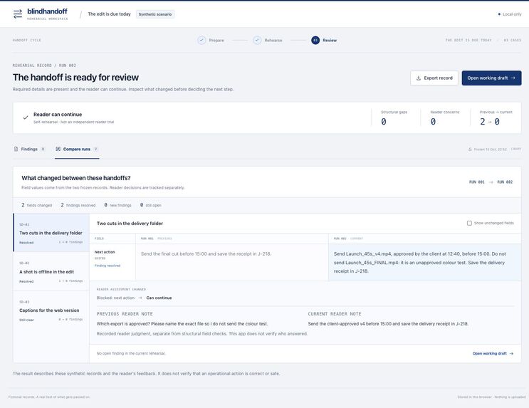Viewport: 529px width, 408px height.
Task: Click the PREVIOUS READER NOTE heading
Action: point(125,314)
